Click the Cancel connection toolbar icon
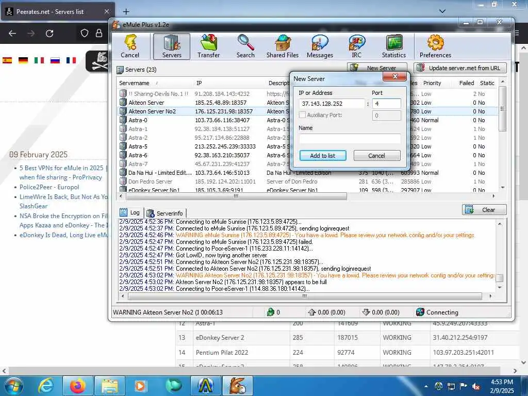528x396 pixels. click(x=130, y=46)
